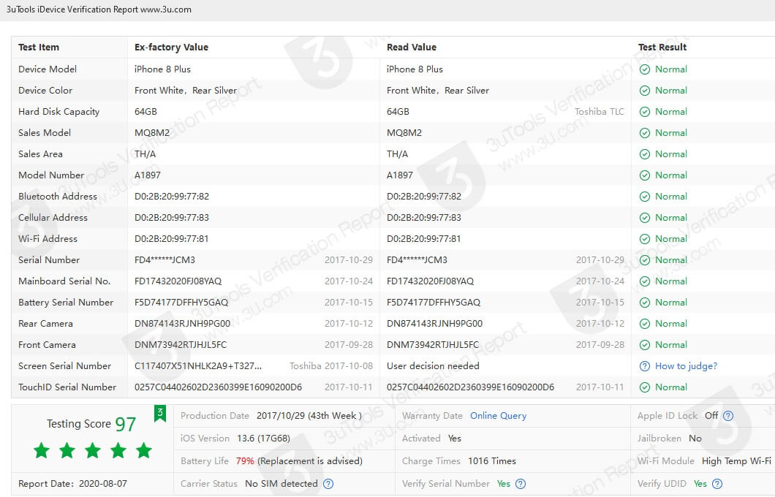The width and height of the screenshot is (775, 497).
Task: Click the green check icon in the Device Model row
Action: (645, 69)
